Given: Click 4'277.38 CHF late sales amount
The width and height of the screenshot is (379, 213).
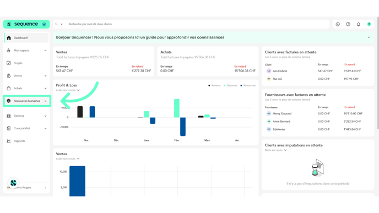Looking at the screenshot, I should point(141,71).
